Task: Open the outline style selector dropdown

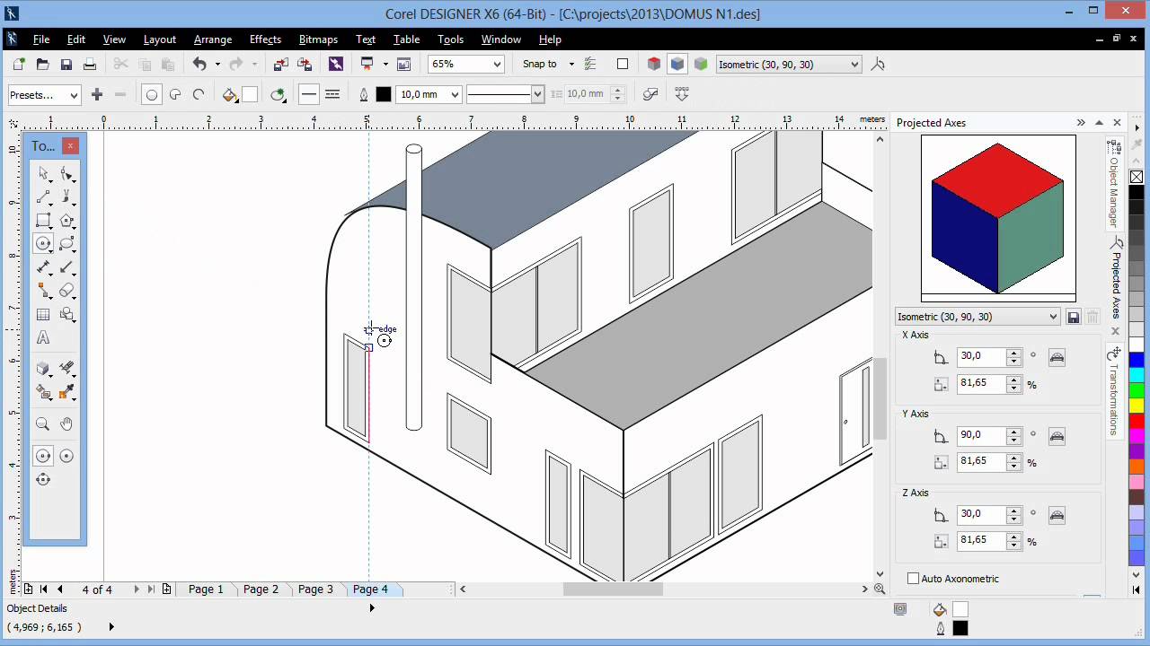Action: (536, 93)
